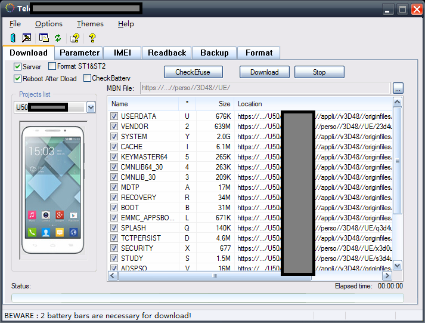Click the blue port connector toolbar icon

pos(13,38)
